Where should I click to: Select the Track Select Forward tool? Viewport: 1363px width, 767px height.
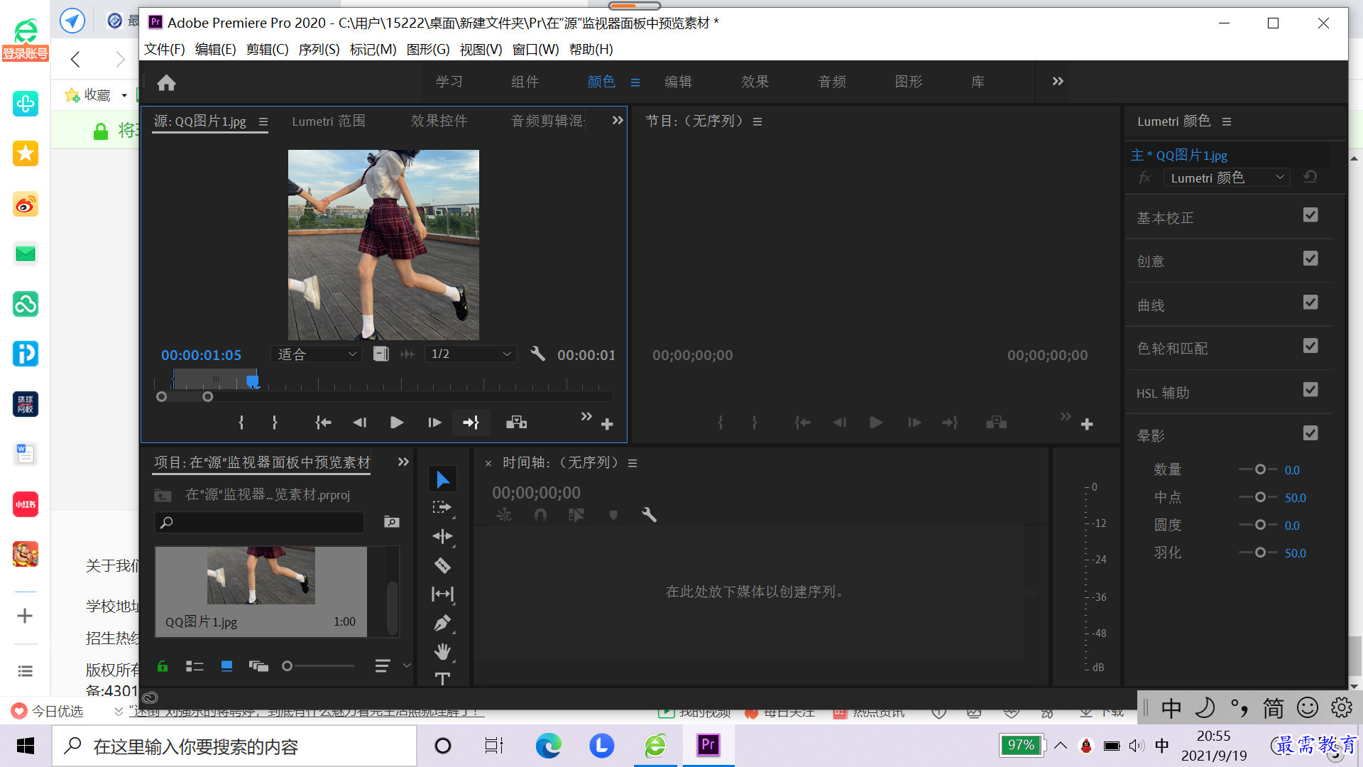tap(442, 507)
